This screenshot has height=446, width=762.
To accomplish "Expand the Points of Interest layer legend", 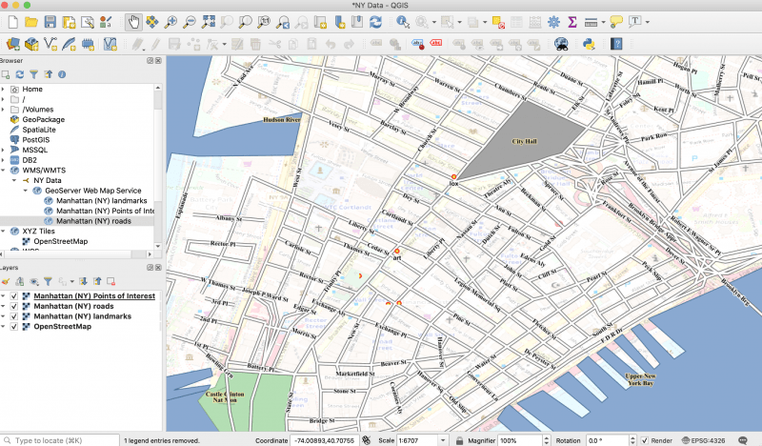I will pos(3,295).
